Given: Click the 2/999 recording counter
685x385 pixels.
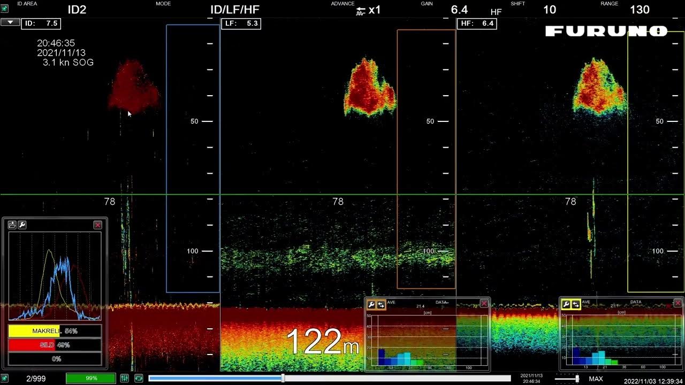Looking at the screenshot, I should (x=36, y=379).
